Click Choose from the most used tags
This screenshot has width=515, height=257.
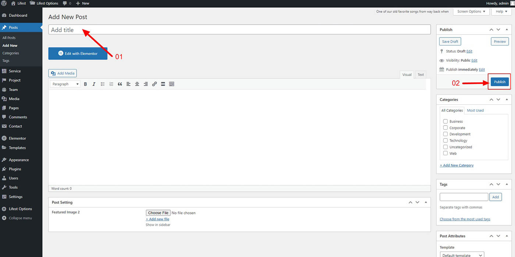(465, 219)
